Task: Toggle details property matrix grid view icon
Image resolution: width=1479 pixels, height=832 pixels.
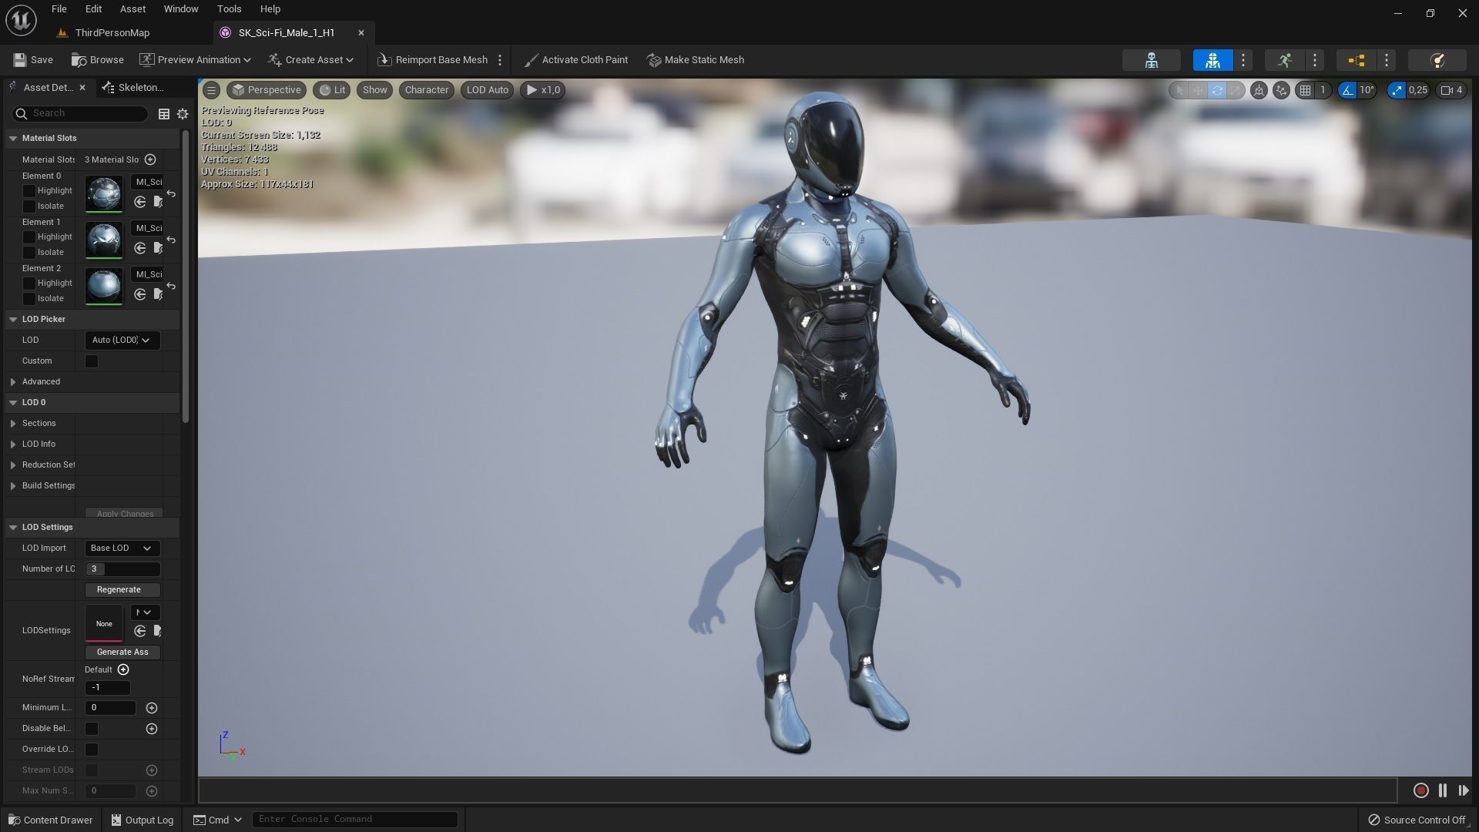Action: (163, 114)
